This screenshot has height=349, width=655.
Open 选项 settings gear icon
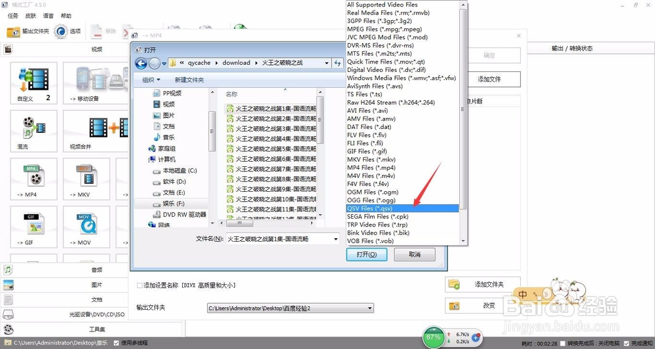click(x=61, y=31)
